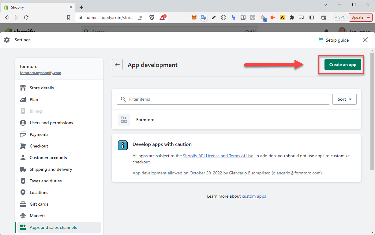Open Shipping and delivery settings
Screen dimensions: 375x235
tap(59, 169)
